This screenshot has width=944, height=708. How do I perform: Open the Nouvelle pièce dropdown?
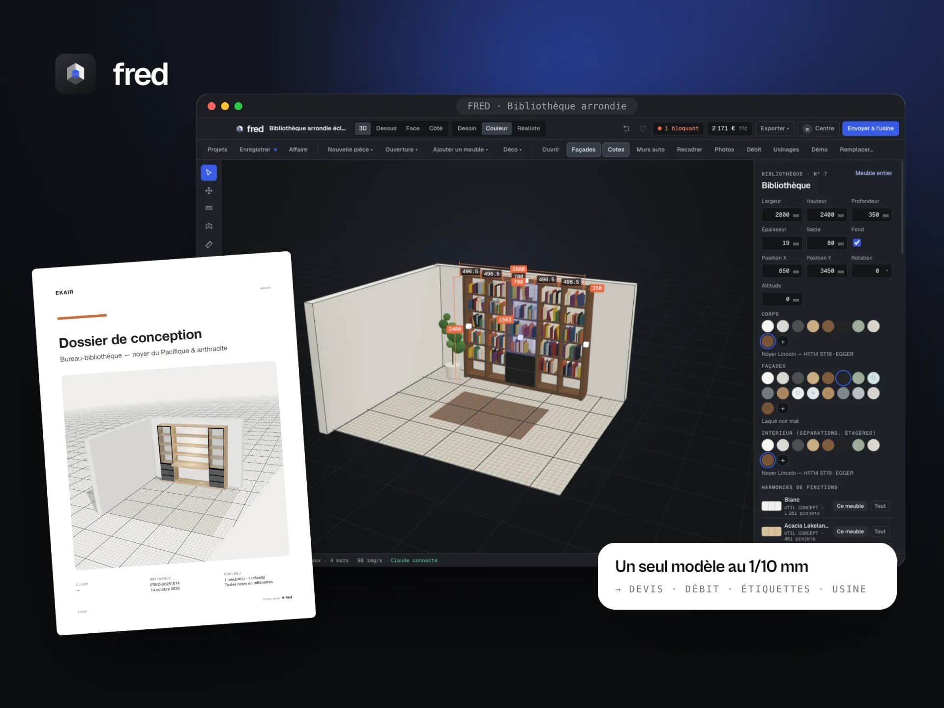(x=350, y=149)
